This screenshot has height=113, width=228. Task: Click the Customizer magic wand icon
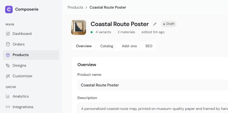coord(8,76)
